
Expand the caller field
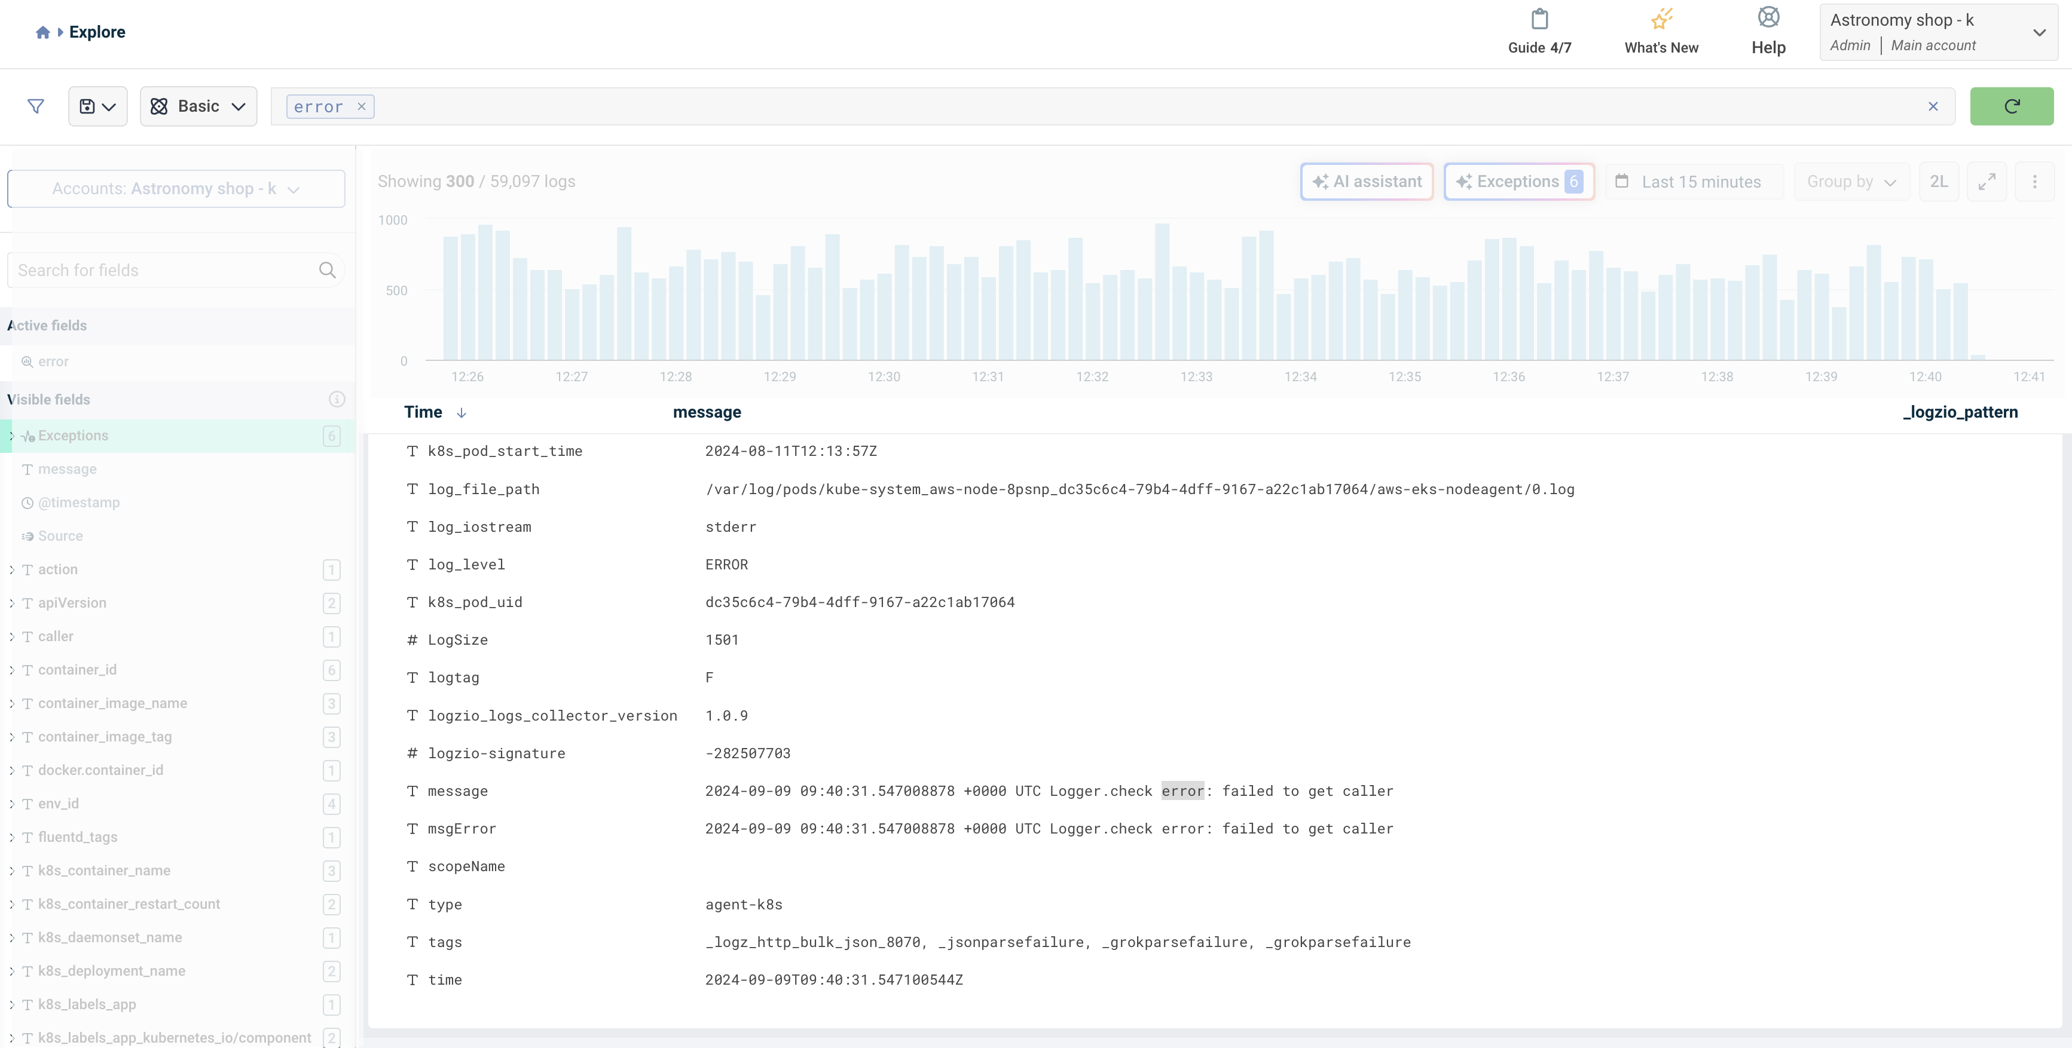pos(11,636)
